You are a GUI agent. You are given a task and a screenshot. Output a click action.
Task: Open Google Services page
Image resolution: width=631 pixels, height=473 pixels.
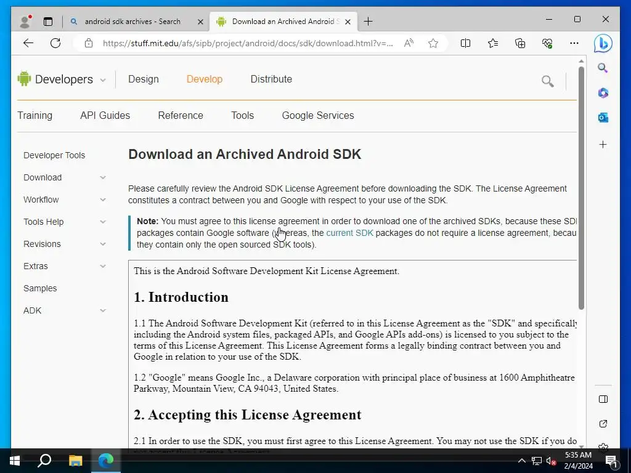click(x=318, y=115)
